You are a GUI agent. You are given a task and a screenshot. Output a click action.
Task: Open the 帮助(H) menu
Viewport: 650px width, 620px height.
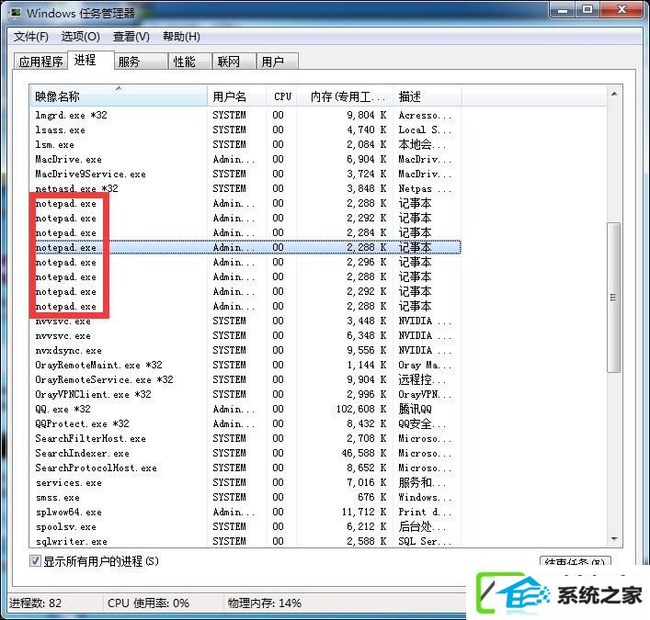pos(181,37)
